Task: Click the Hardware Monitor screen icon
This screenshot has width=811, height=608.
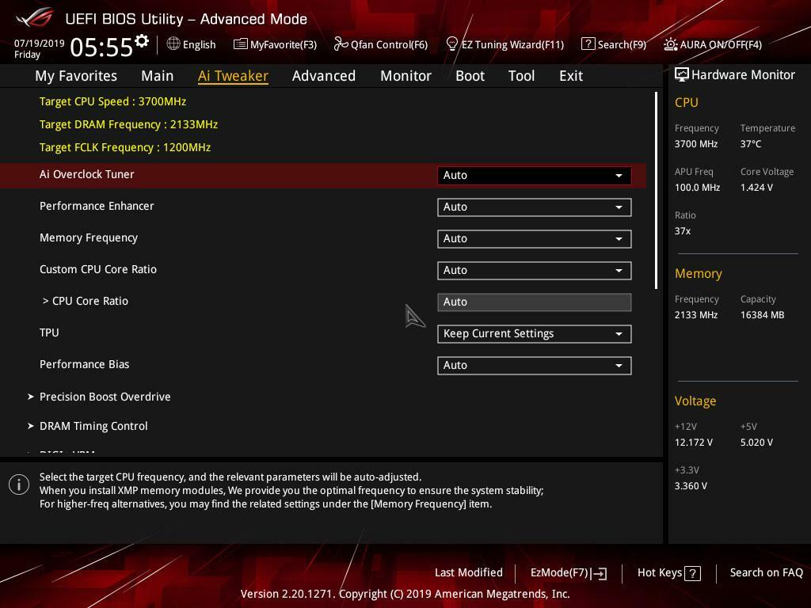Action: [682, 75]
